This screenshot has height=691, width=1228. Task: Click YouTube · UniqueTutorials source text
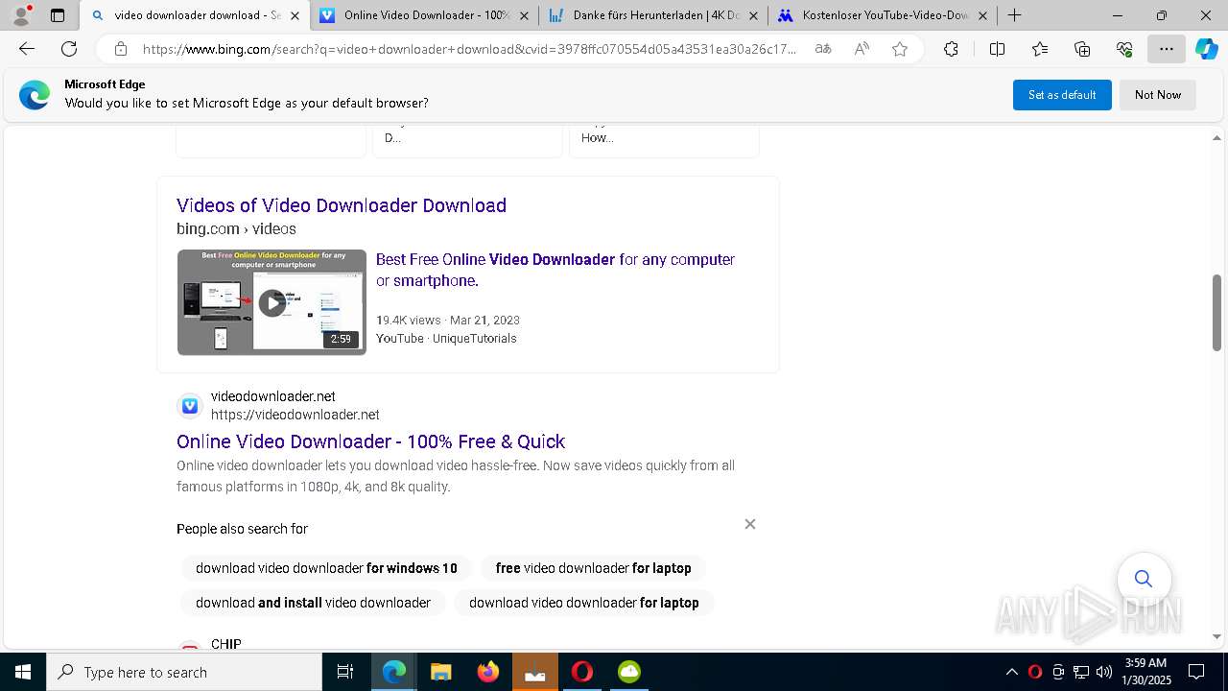(x=446, y=339)
